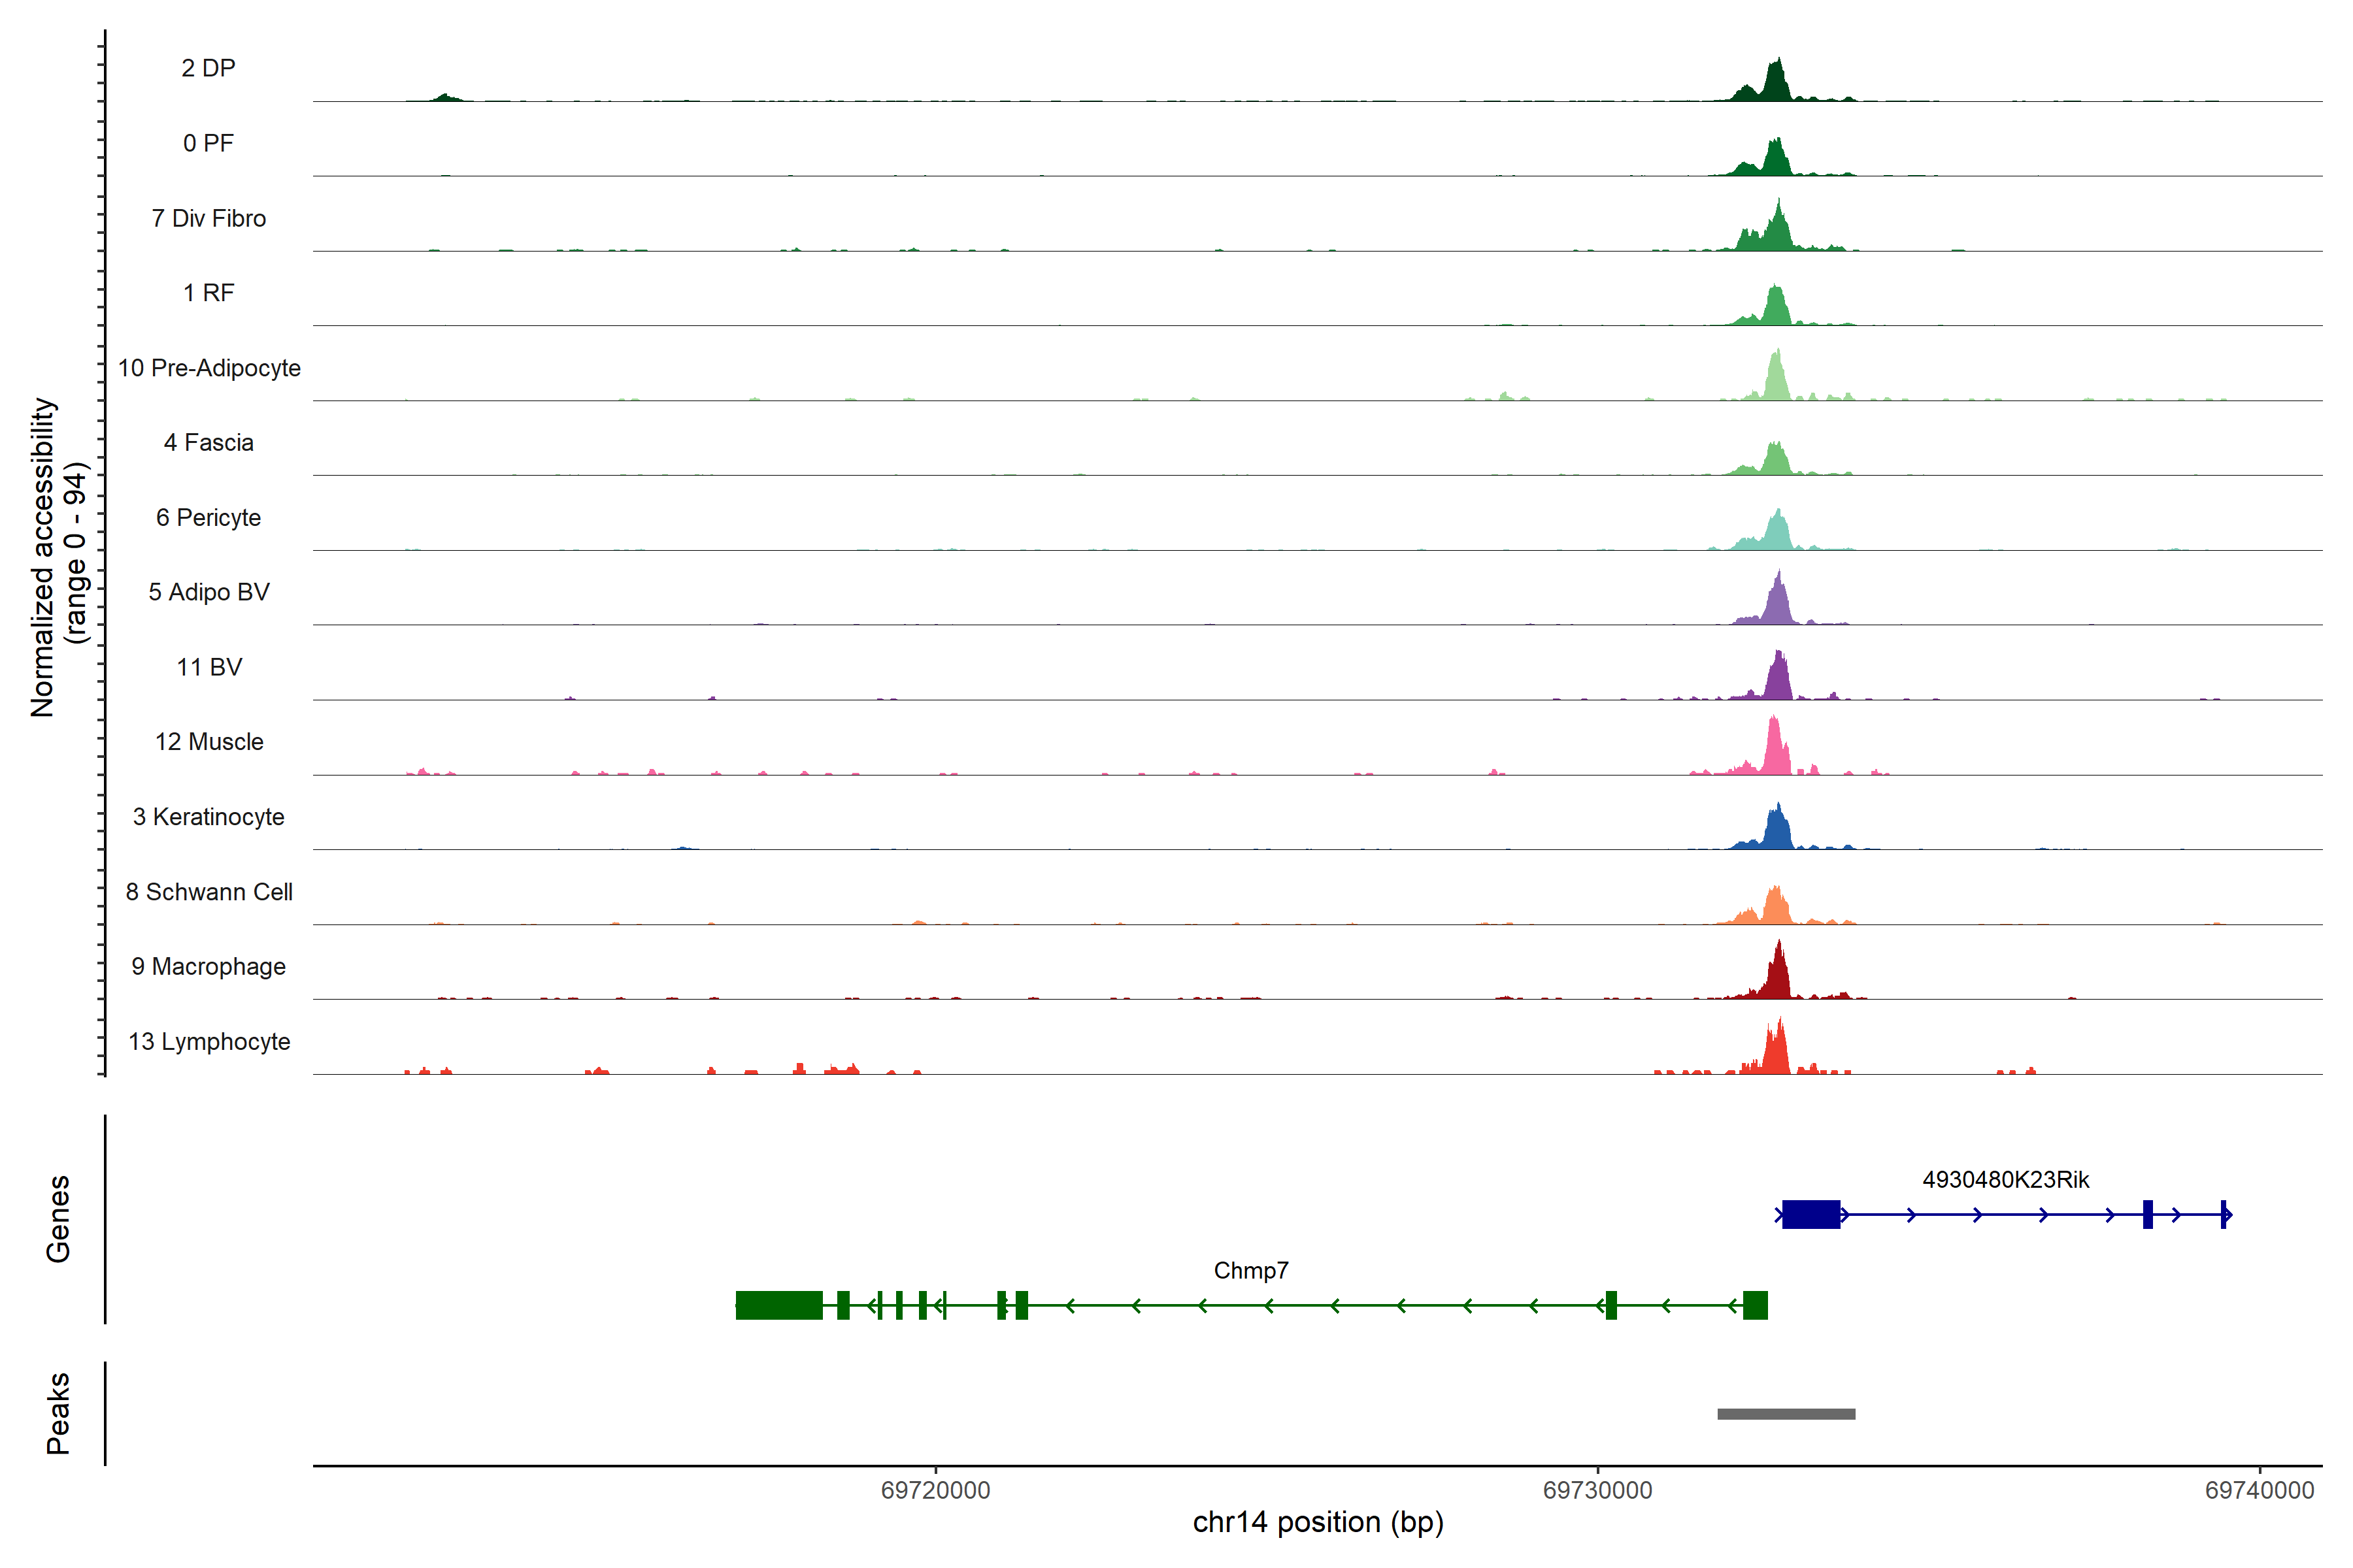Click the 3 Keratinocyte track label

(208, 817)
